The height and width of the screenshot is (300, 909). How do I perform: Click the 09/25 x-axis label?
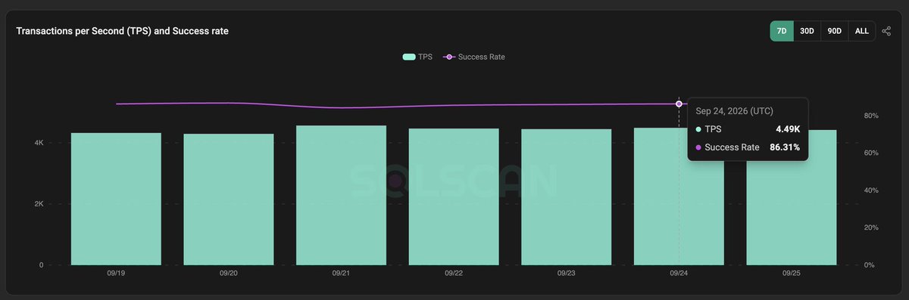click(792, 274)
